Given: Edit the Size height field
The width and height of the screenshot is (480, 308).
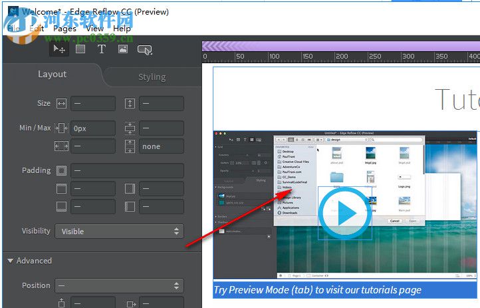Looking at the screenshot, I should coord(162,104).
